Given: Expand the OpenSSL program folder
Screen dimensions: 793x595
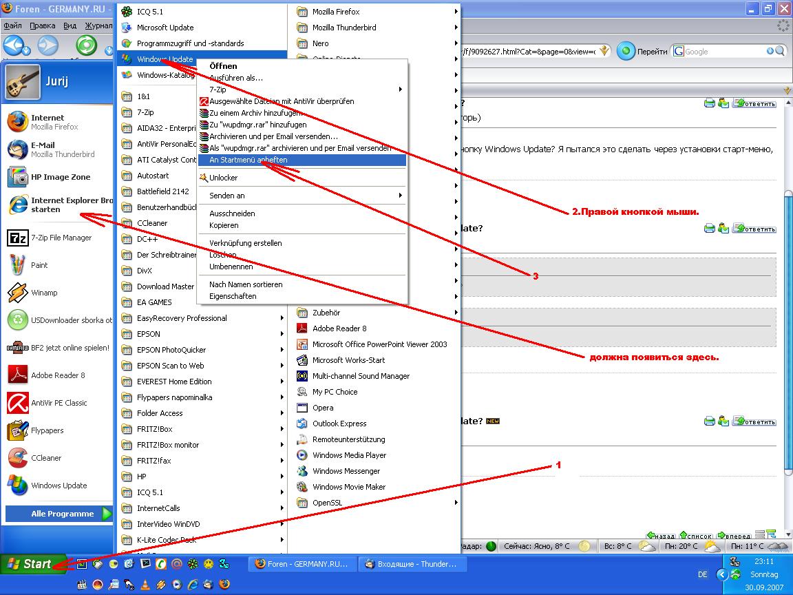Looking at the screenshot, I should coord(374,503).
